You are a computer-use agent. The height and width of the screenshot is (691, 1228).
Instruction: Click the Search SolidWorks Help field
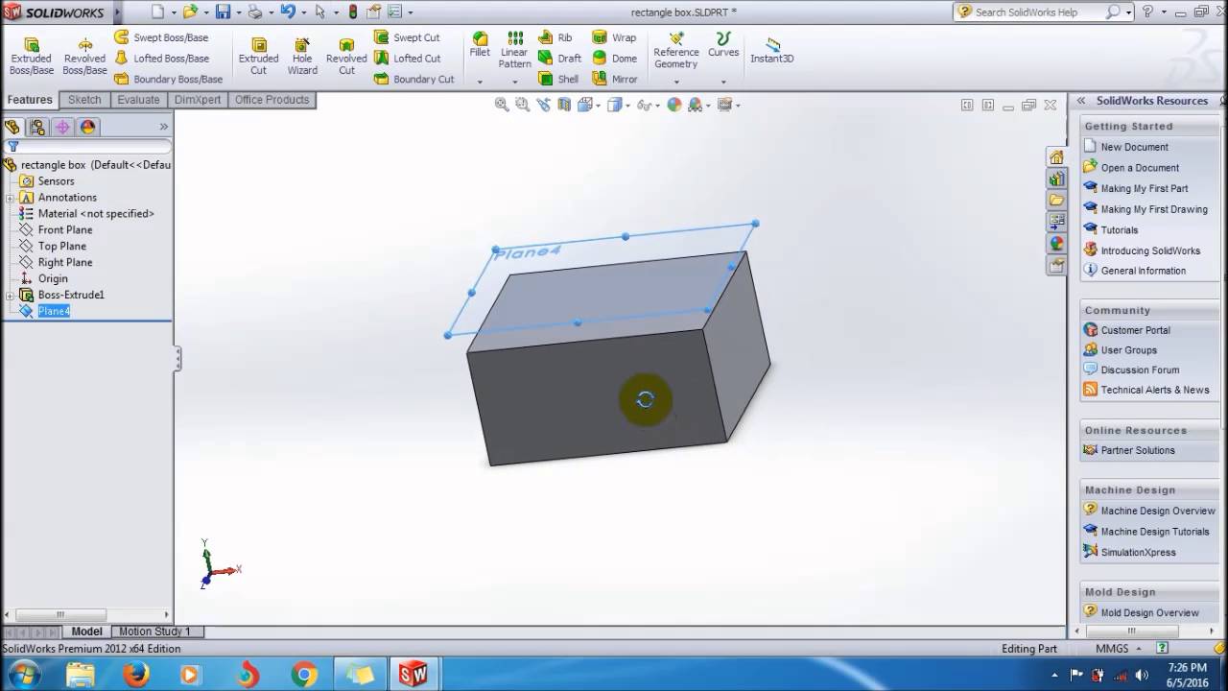pos(1038,12)
